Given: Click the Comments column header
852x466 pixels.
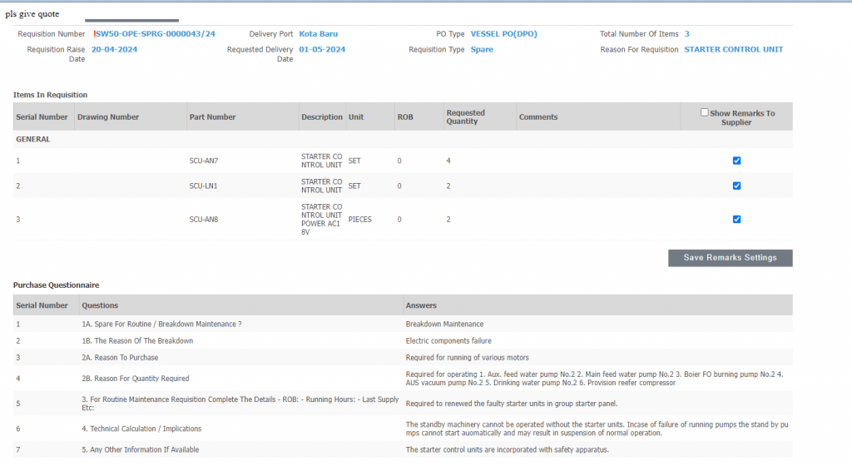Looking at the screenshot, I should pyautogui.click(x=538, y=117).
